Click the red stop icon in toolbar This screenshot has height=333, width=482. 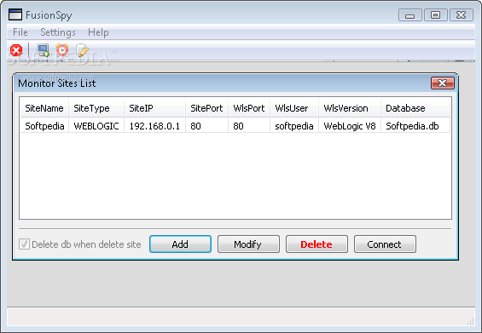tap(16, 50)
